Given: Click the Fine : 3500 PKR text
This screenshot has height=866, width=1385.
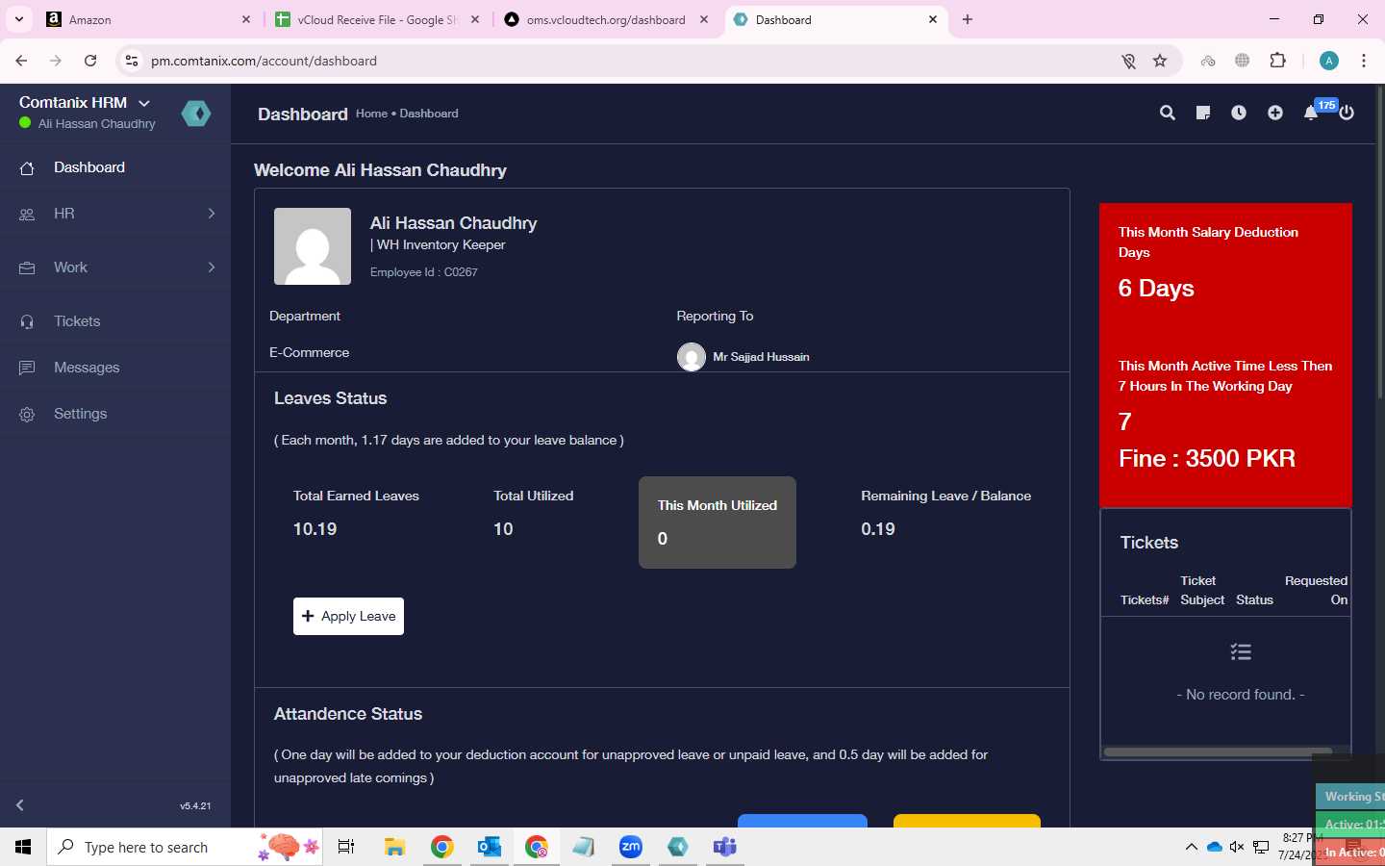Looking at the screenshot, I should [x=1207, y=459].
